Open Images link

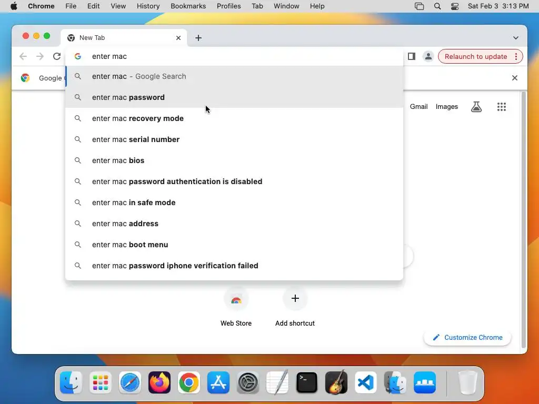tap(446, 106)
